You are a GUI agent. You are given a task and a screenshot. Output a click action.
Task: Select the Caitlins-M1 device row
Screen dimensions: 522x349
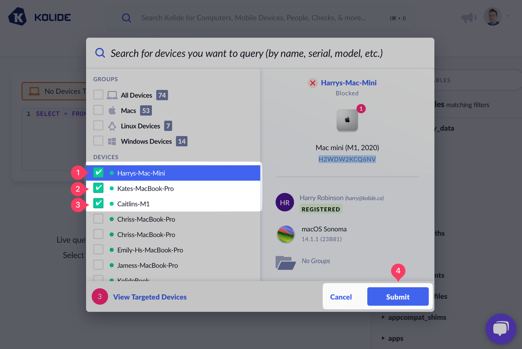click(x=133, y=204)
